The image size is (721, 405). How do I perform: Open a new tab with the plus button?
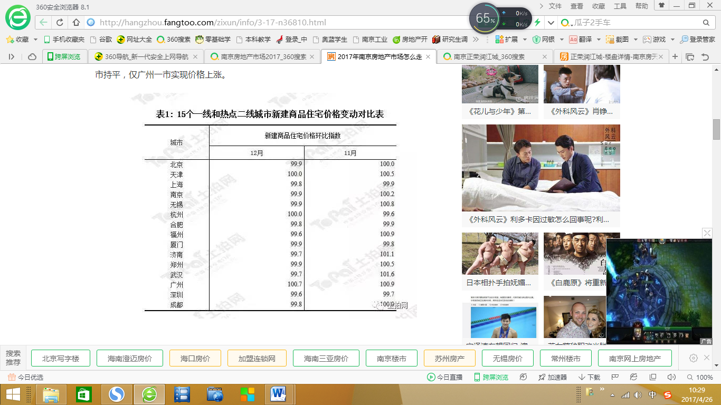(x=675, y=56)
